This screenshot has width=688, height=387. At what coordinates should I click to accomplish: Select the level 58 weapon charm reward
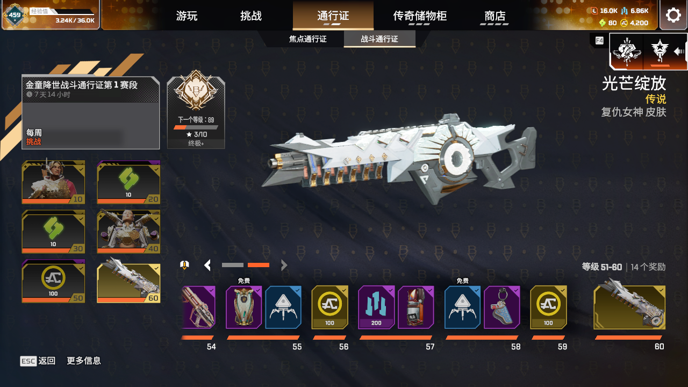click(502, 307)
